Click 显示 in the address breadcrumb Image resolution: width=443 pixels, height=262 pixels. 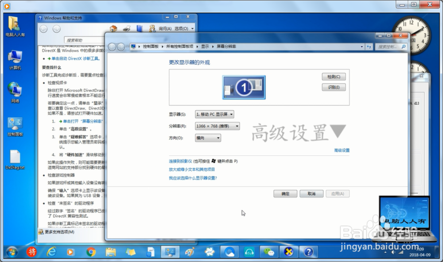pyautogui.click(x=205, y=46)
